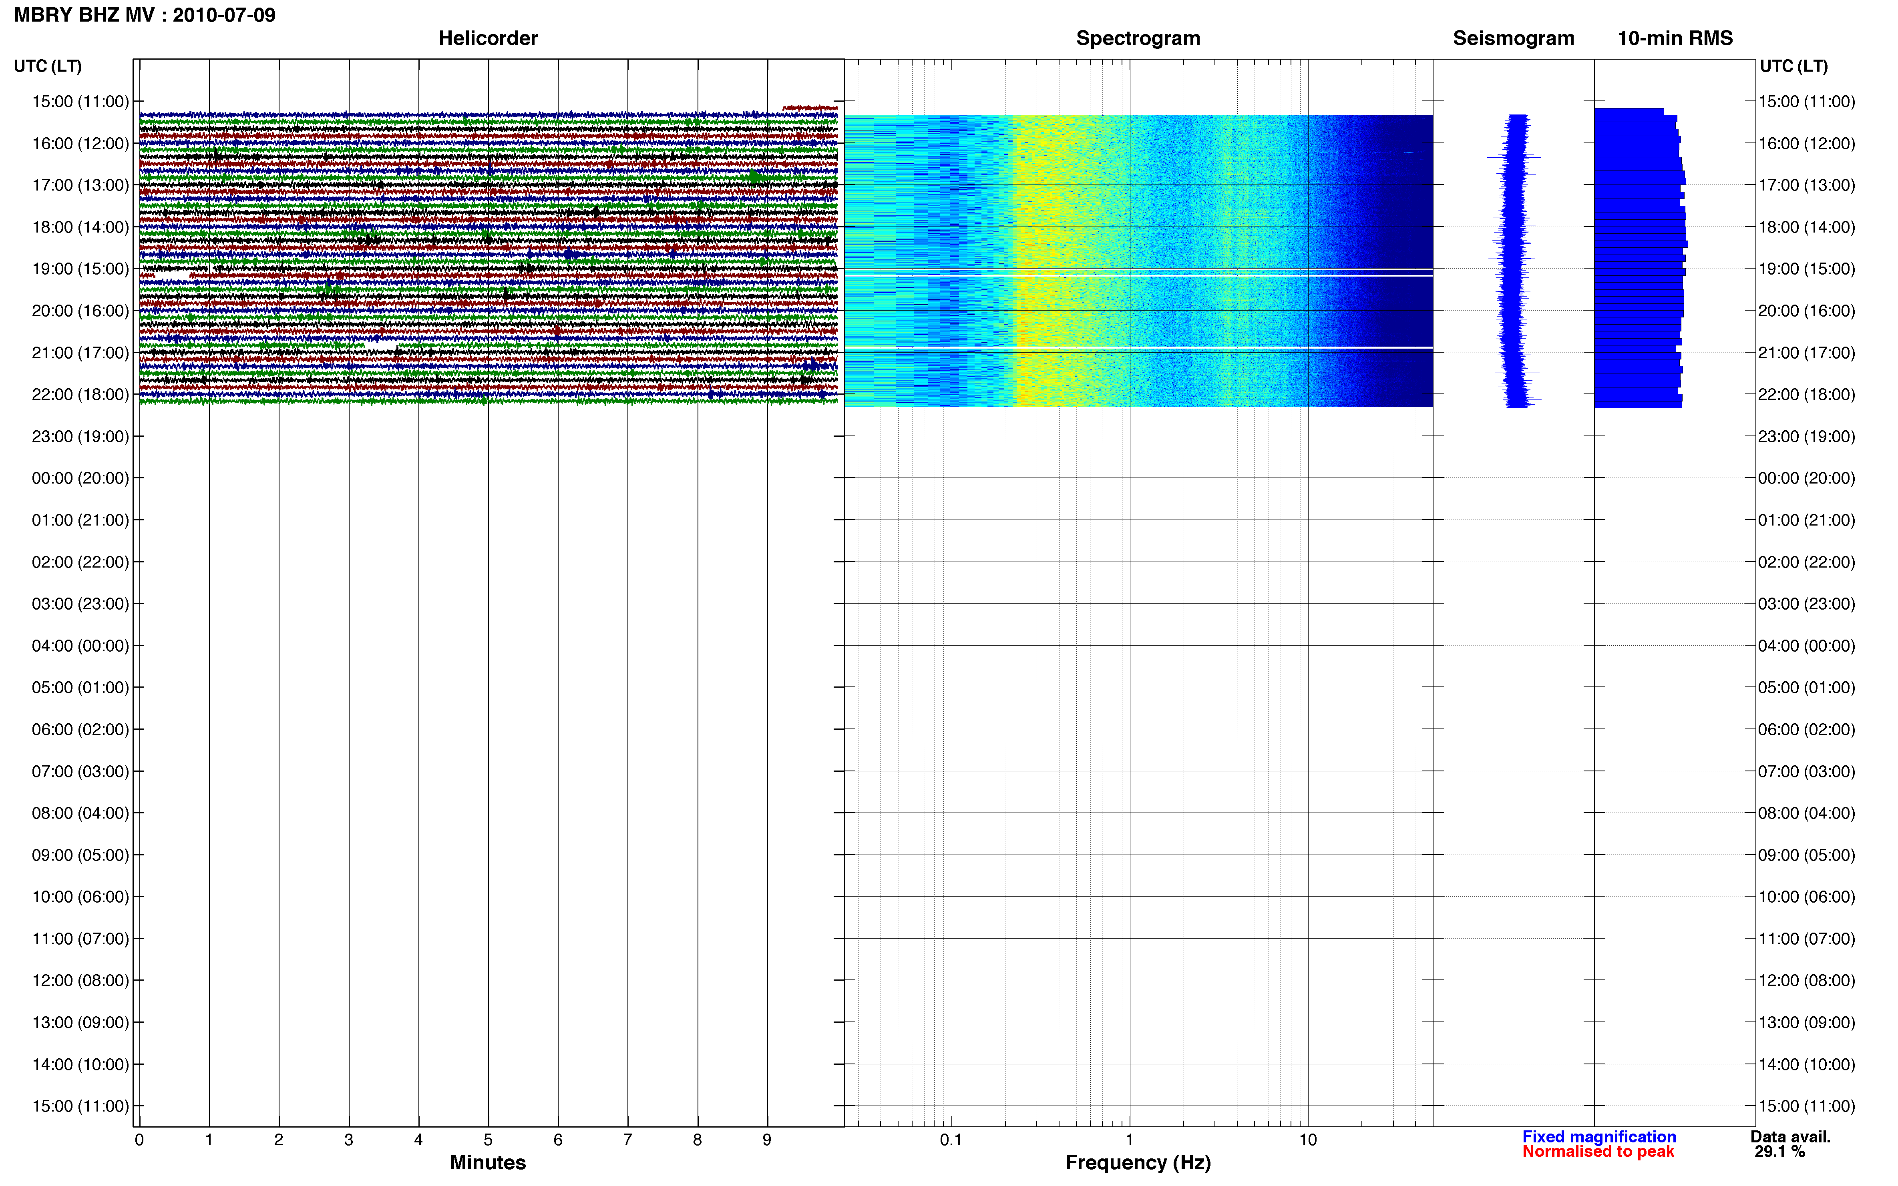Viewport: 1898px width, 1186px height.
Task: Click left time label 17:00 (13:00)
Action: click(80, 185)
